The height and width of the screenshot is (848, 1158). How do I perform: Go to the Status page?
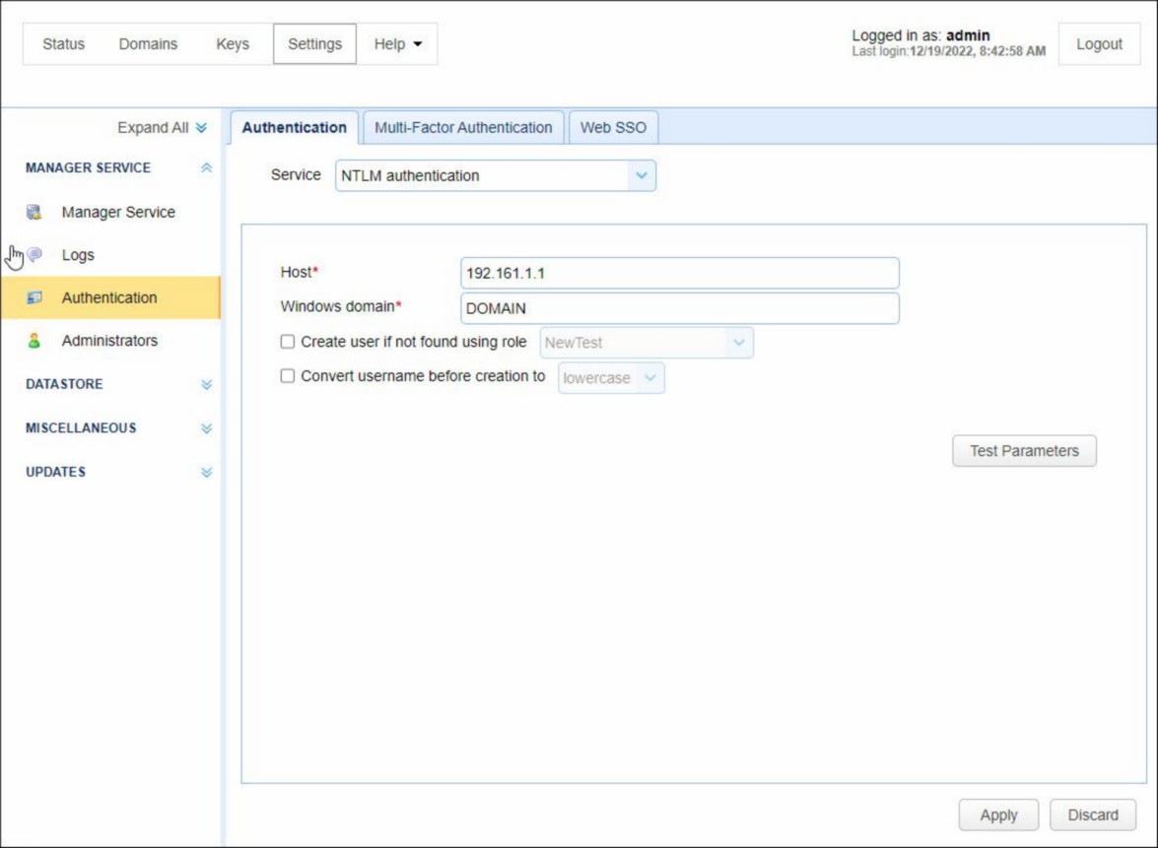(x=63, y=44)
